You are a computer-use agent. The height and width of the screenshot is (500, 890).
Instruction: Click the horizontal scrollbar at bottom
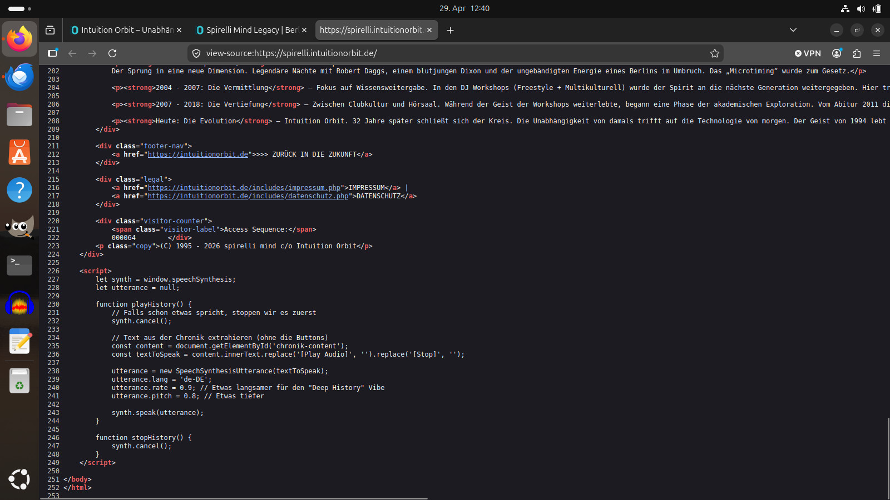234,498
